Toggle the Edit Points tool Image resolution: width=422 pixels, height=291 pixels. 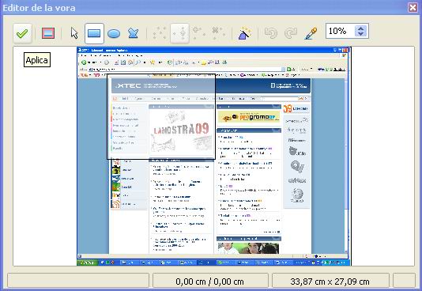point(160,34)
